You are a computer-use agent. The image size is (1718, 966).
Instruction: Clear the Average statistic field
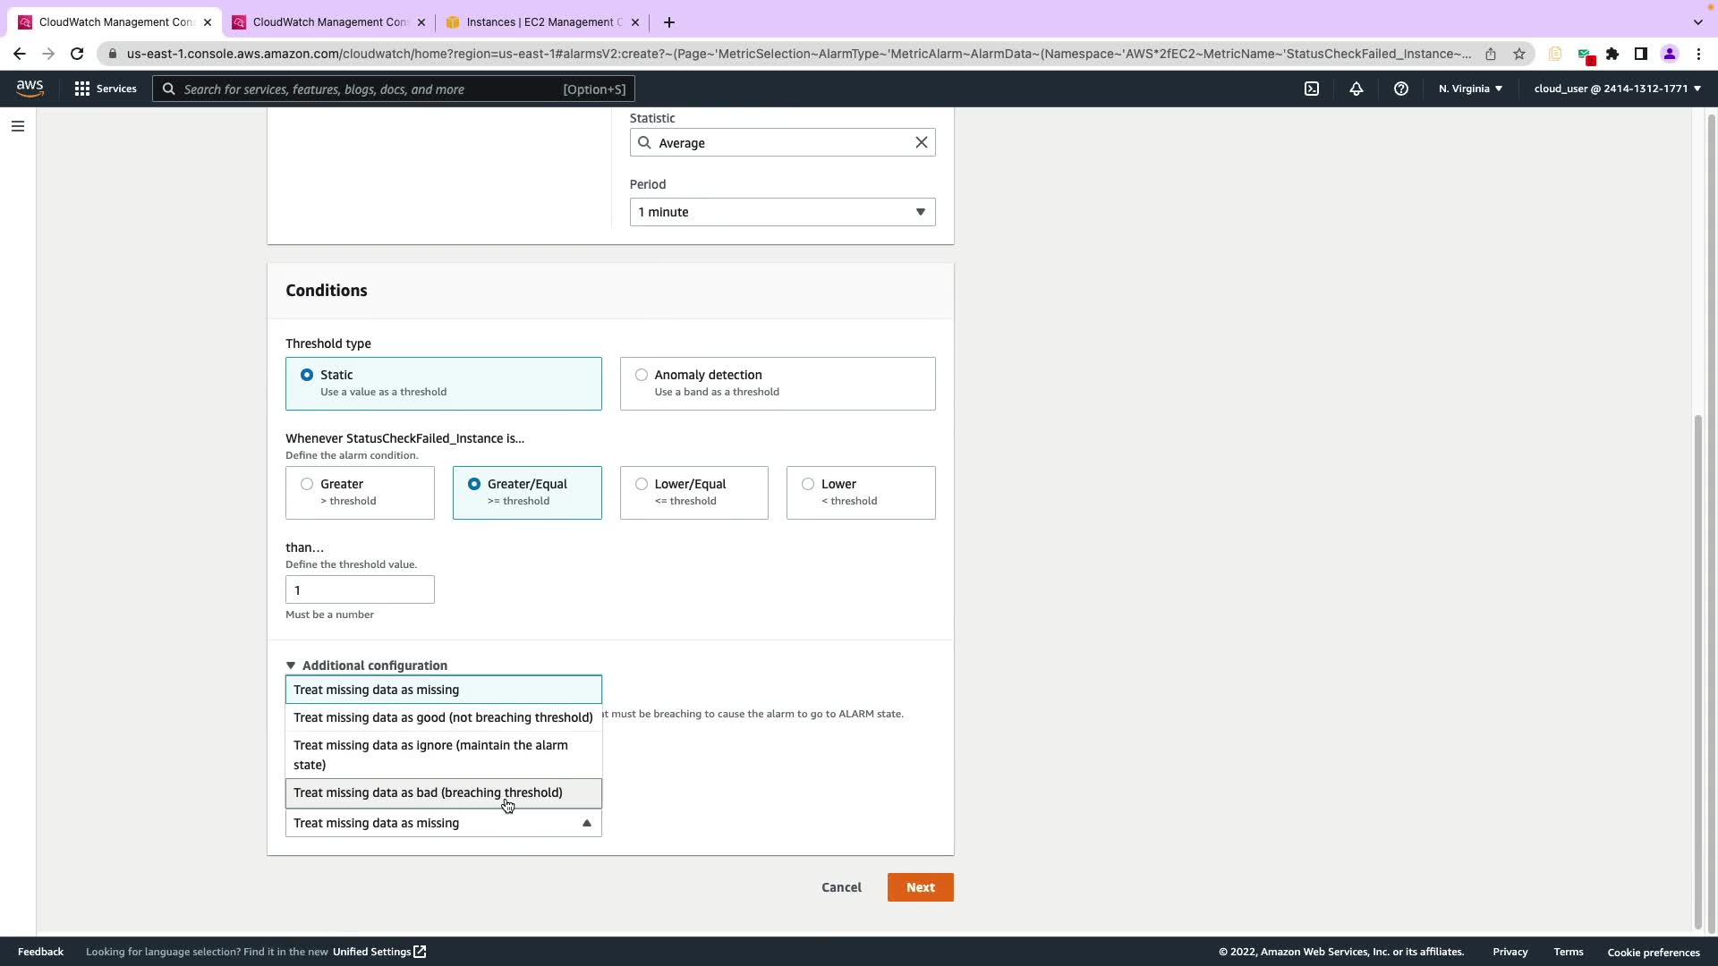click(x=921, y=142)
